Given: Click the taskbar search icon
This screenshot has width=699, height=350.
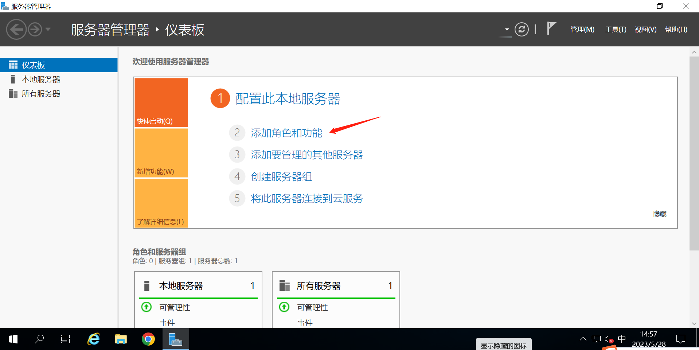Looking at the screenshot, I should coord(39,339).
